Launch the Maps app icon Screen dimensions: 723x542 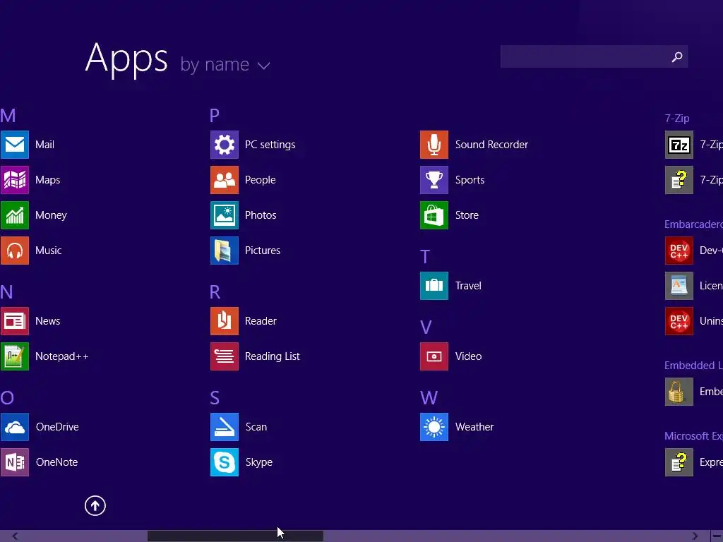(14, 180)
